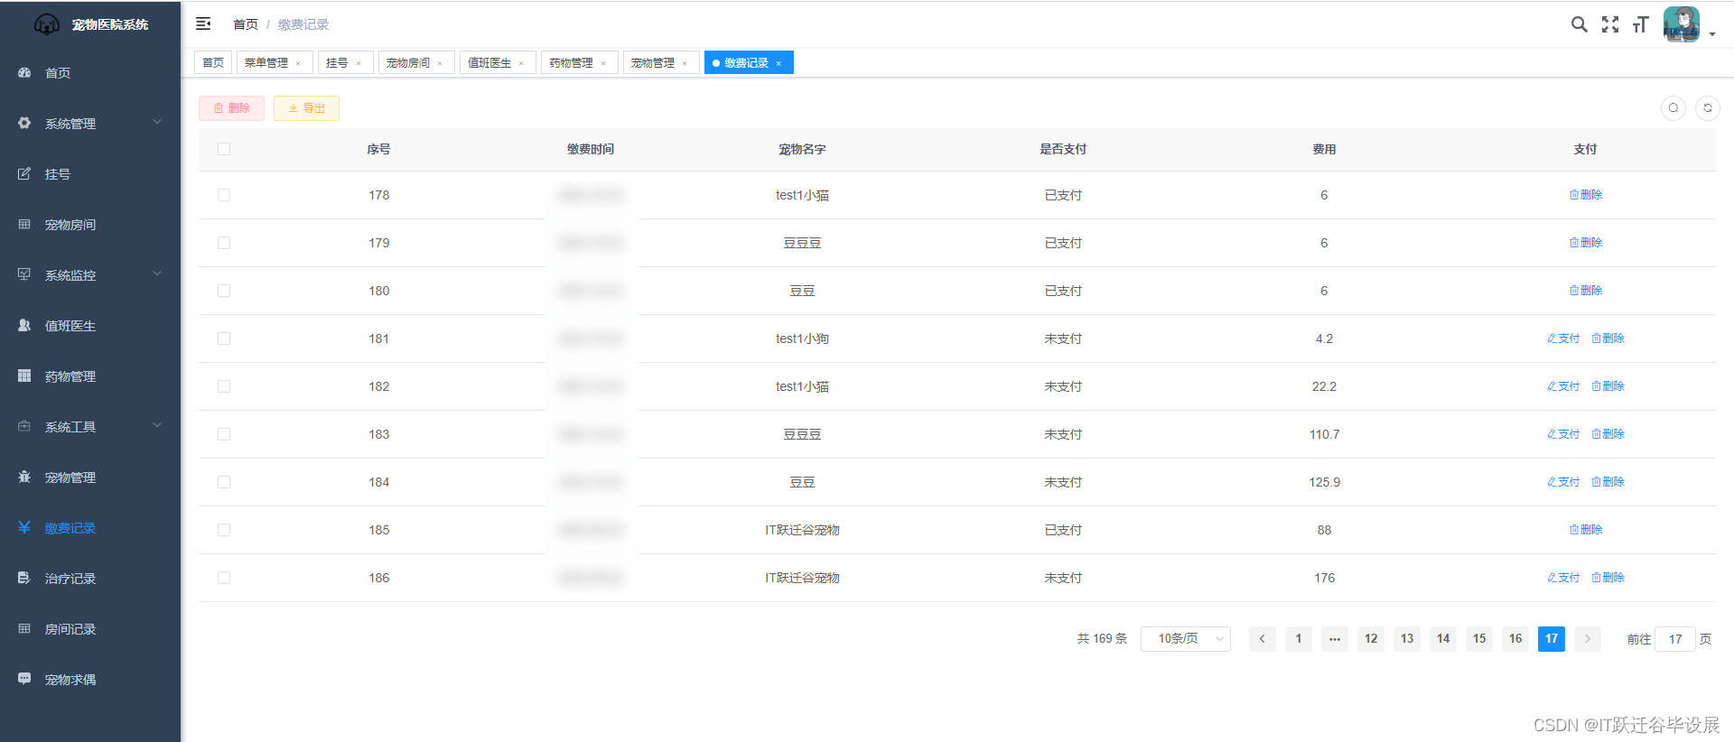Click the yellow 导出 export button
Viewport: 1734px width, 742px height.
pos(306,108)
